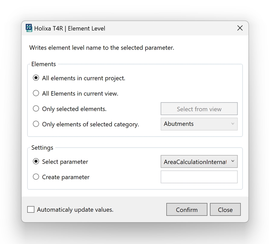Choose Only elements of selected category
The height and width of the screenshot is (244, 269).
click(x=36, y=124)
